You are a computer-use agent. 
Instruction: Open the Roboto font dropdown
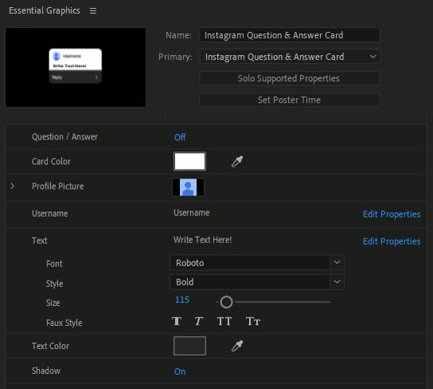tap(257, 262)
